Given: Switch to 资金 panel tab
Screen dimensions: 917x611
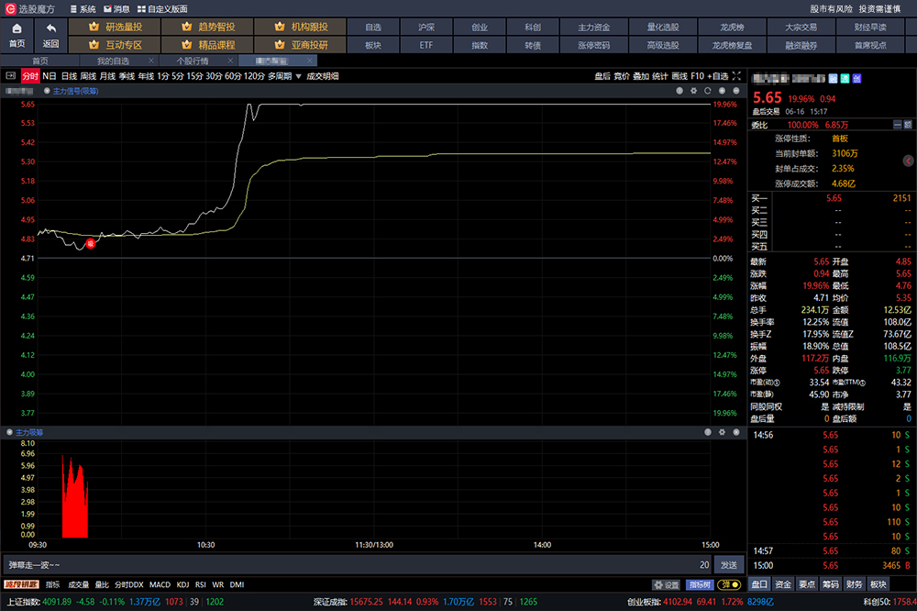Looking at the screenshot, I should [783, 584].
